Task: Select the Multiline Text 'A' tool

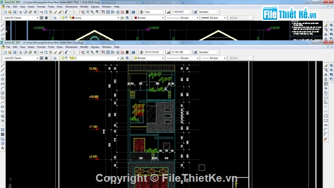Action: point(3,148)
